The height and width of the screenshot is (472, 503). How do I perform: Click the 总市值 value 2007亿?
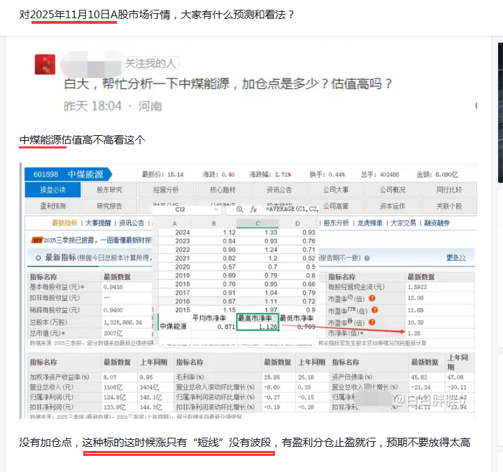113,333
